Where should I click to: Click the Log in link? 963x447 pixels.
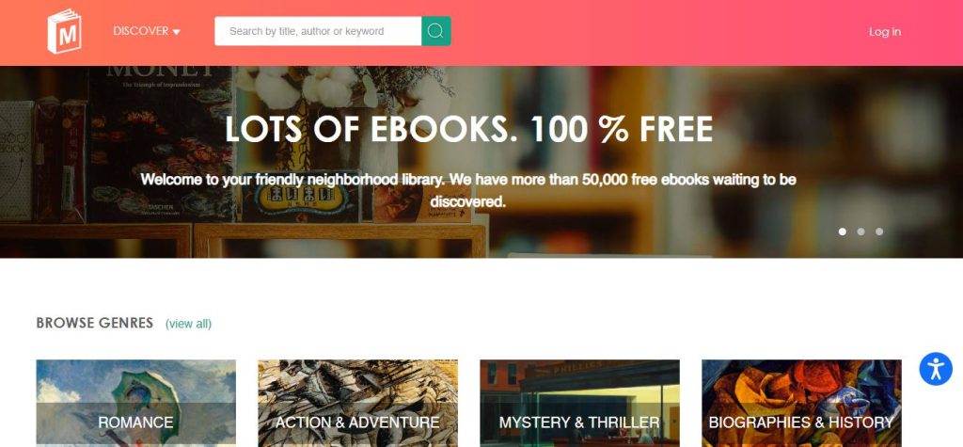[884, 32]
